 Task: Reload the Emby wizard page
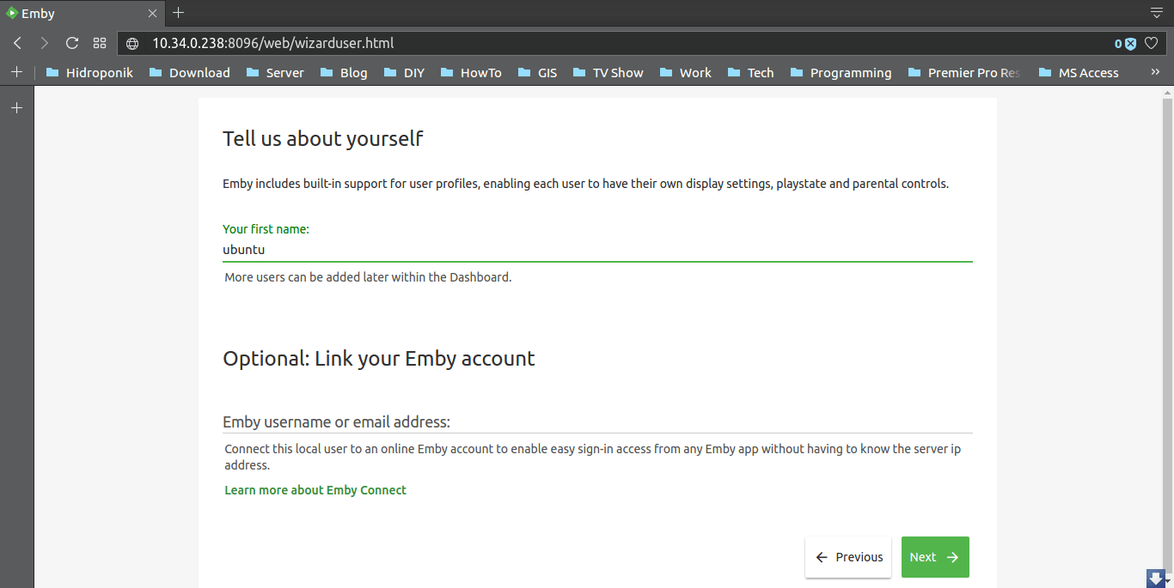point(72,43)
